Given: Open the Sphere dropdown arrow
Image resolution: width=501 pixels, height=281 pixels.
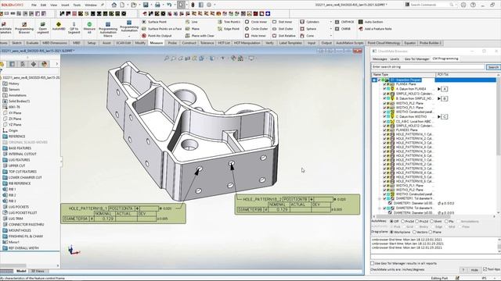Looking at the screenshot, I should [x=330, y=29].
